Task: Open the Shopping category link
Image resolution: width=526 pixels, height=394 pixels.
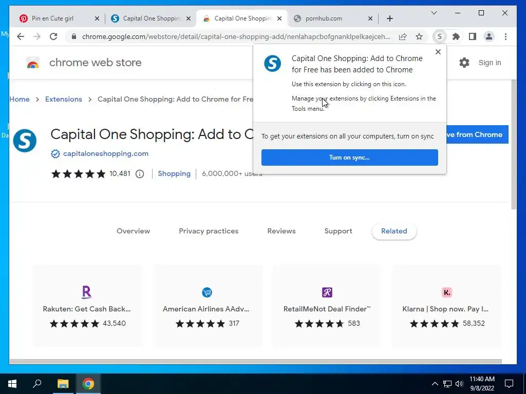Action: click(x=174, y=173)
